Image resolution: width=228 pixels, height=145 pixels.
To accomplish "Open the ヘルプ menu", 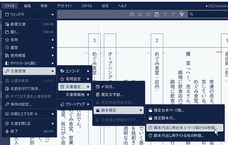I will pos(122,6).
